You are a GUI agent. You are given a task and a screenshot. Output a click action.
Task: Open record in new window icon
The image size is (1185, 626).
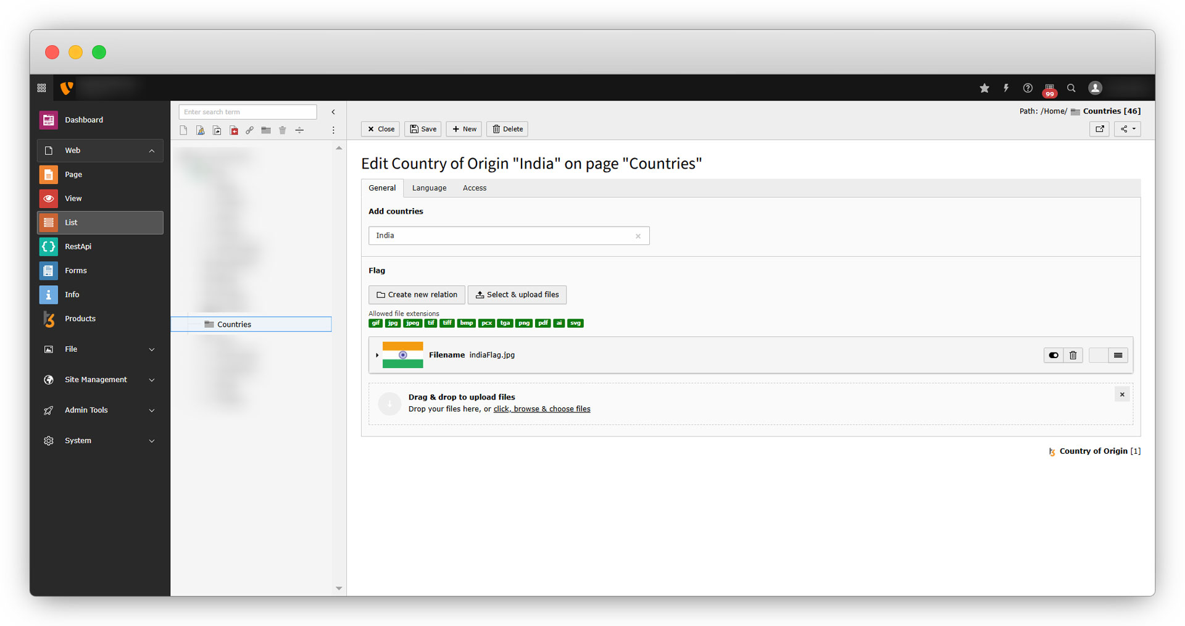pos(1099,129)
